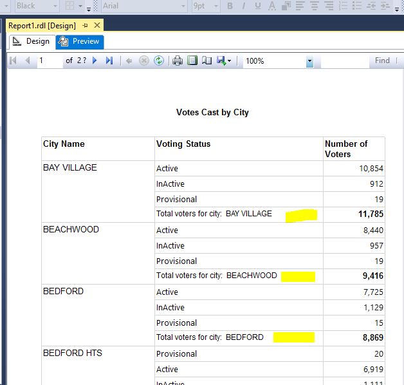The height and width of the screenshot is (385, 404).
Task: Go to next page of report
Action: 95,61
